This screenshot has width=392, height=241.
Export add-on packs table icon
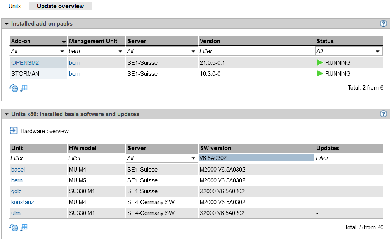click(24, 88)
